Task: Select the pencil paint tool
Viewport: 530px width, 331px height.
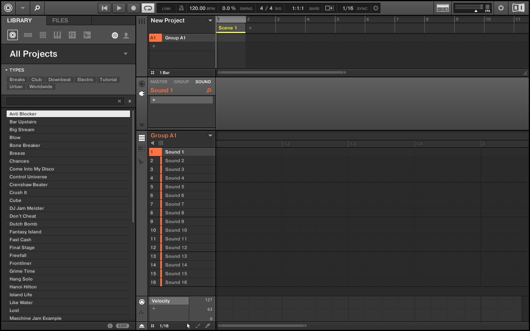Action: point(198,326)
